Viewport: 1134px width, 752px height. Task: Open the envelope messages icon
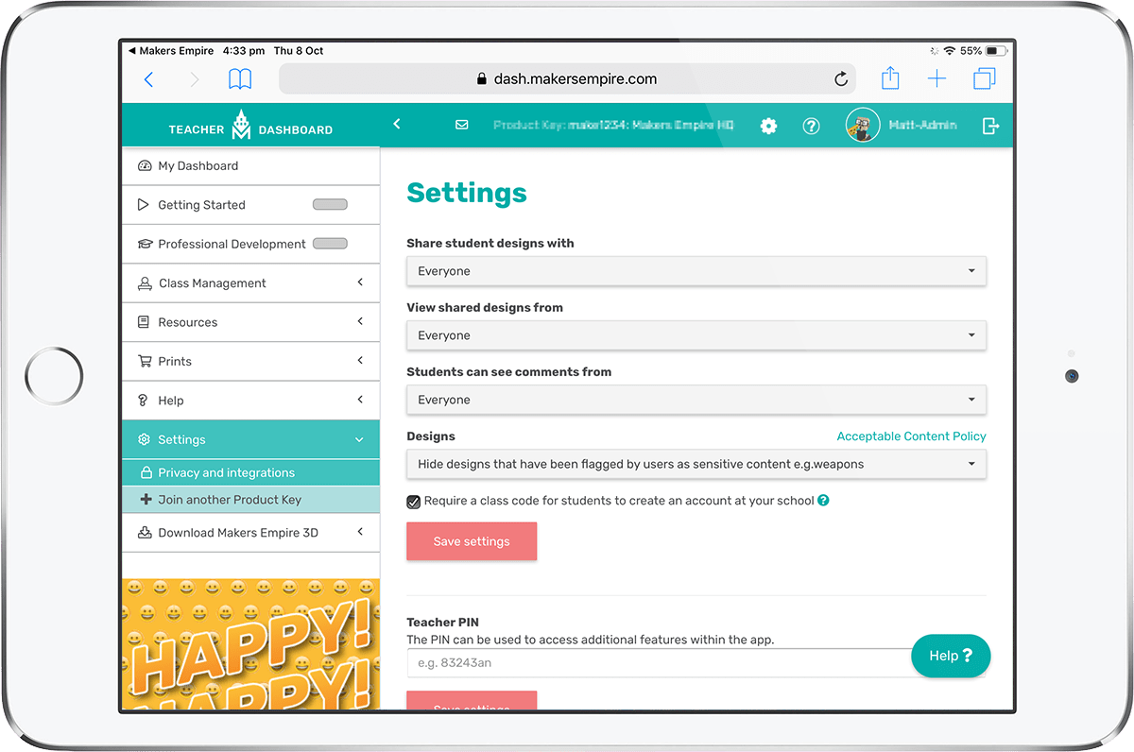tap(461, 125)
